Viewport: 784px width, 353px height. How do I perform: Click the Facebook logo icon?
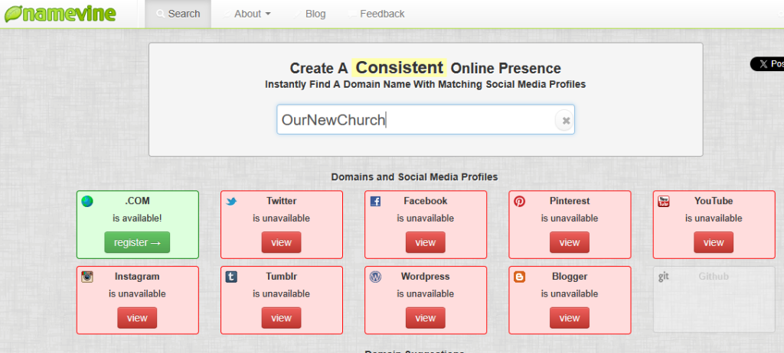(375, 202)
